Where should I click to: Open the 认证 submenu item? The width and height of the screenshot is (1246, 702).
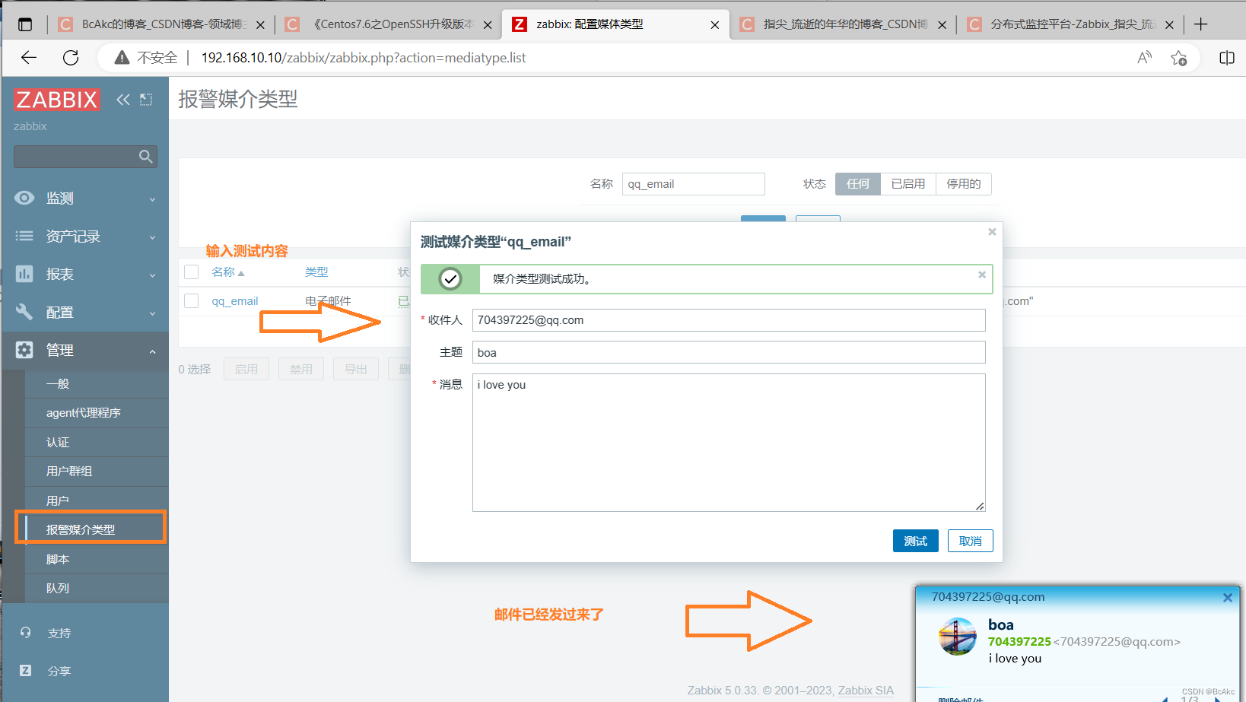(x=97, y=442)
